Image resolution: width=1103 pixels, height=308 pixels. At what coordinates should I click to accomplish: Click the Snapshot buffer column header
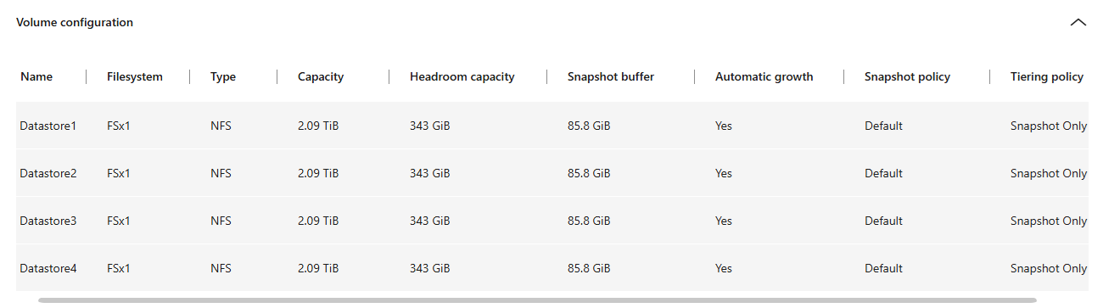click(x=611, y=76)
